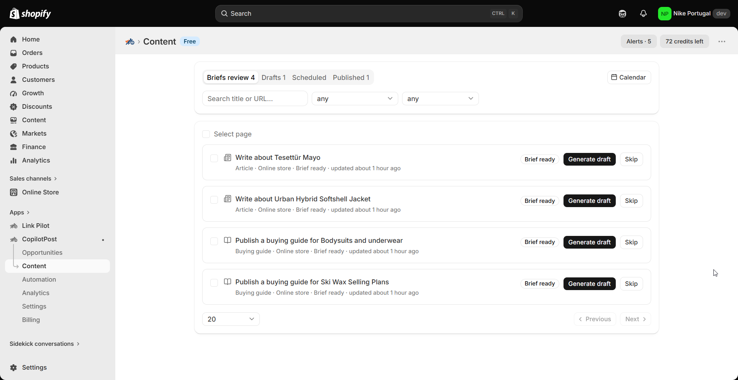Image resolution: width=738 pixels, height=380 pixels.
Task: Focus the Search title or URL field
Action: coord(255,99)
